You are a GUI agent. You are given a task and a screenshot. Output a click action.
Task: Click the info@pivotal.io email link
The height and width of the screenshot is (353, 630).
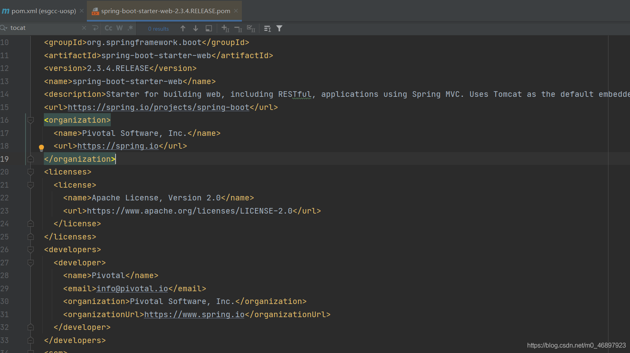(132, 289)
